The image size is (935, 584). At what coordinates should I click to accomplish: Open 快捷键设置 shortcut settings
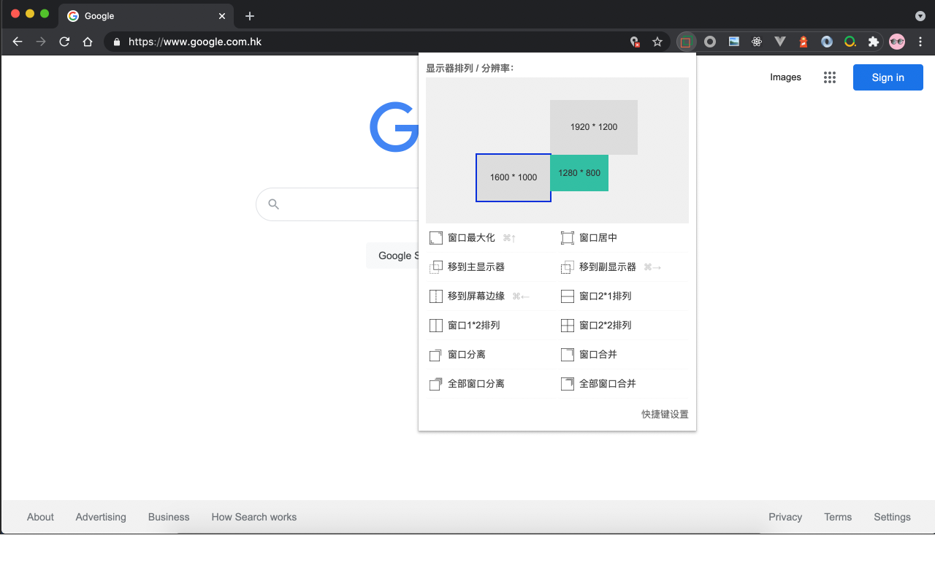pyautogui.click(x=665, y=414)
